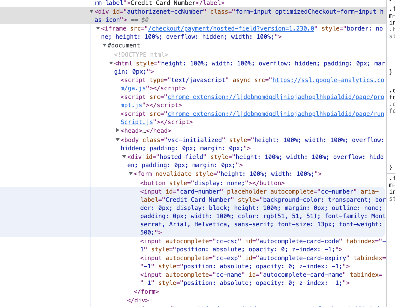The image size is (395, 307).
Task: Click the "autocomplete-card-name" id value
Action: coord(303,275)
